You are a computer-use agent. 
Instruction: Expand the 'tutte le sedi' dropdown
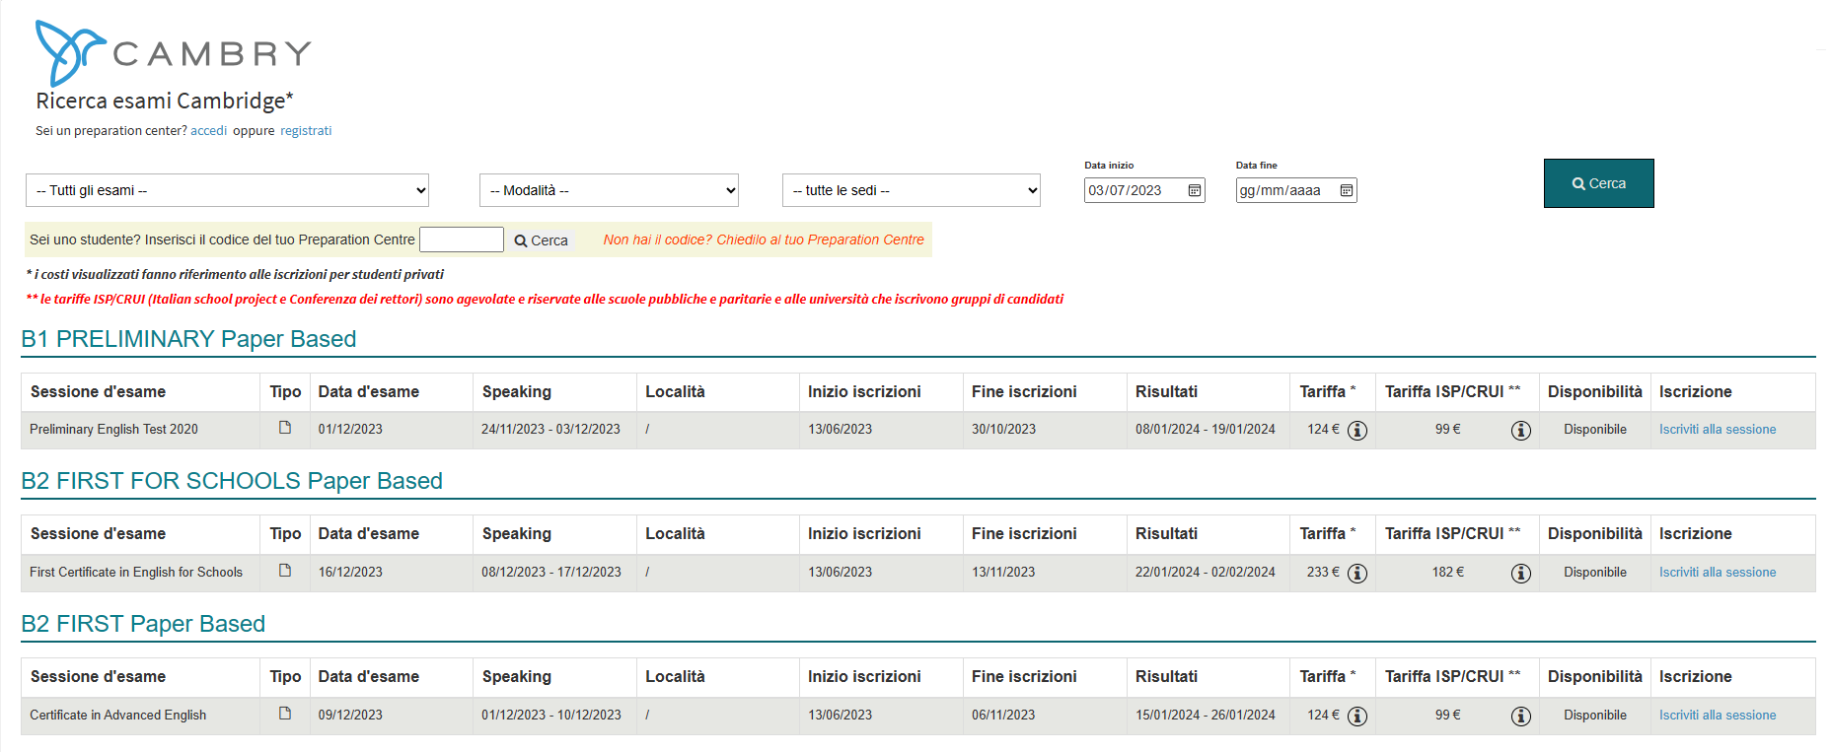[x=911, y=190]
